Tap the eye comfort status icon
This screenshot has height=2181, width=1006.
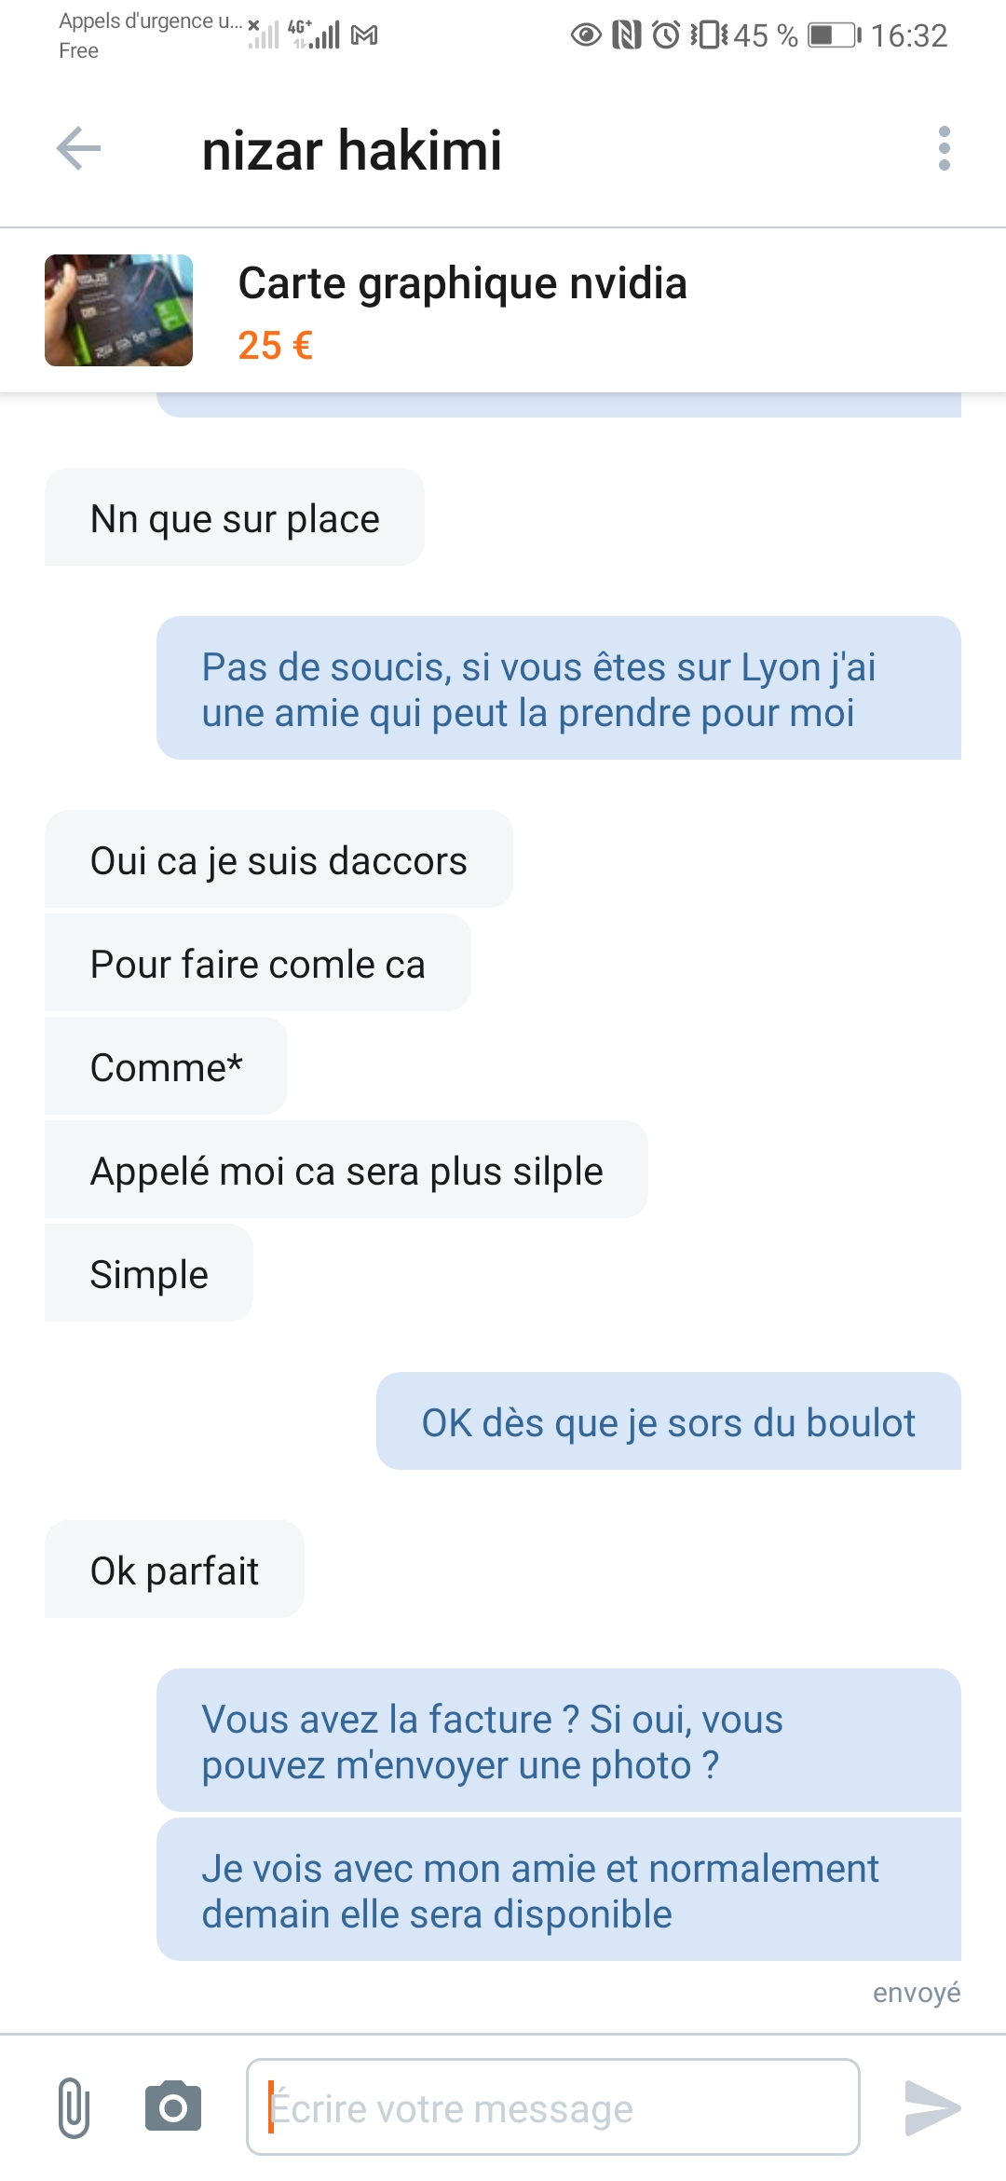(x=586, y=35)
